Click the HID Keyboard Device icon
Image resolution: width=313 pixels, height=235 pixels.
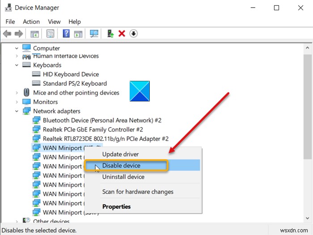[x=36, y=74]
